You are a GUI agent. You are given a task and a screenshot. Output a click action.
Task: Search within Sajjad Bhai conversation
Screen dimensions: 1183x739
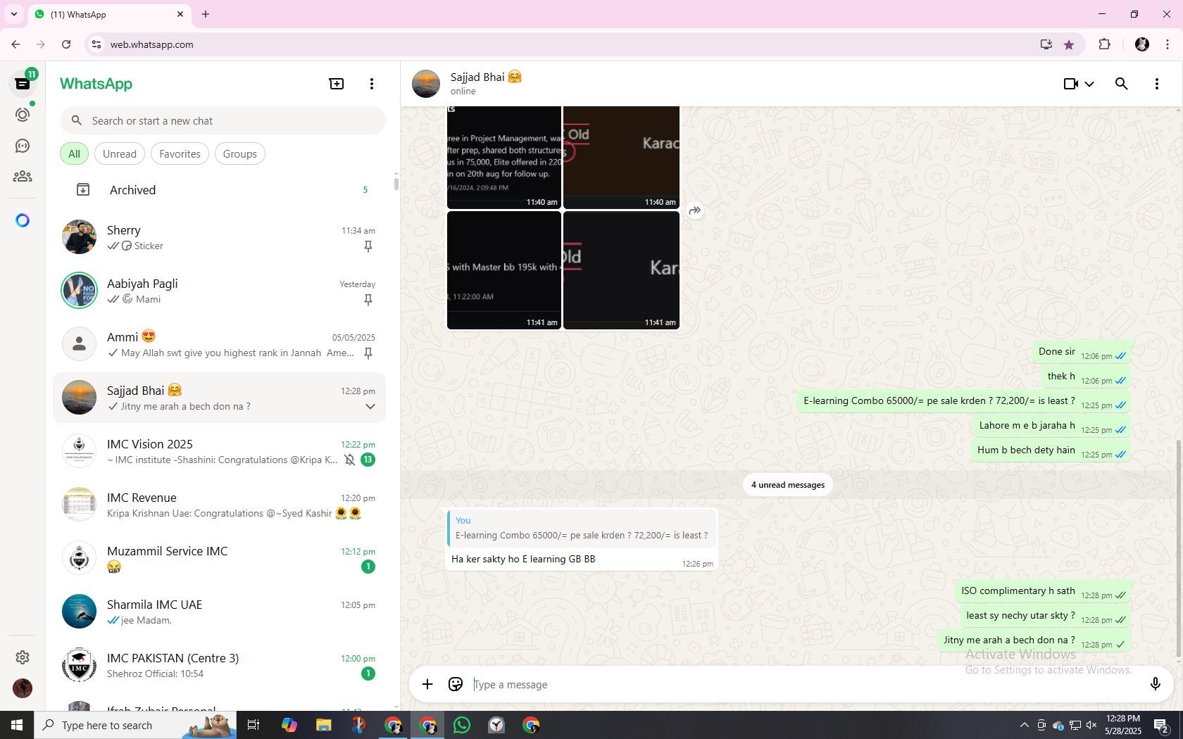pyautogui.click(x=1122, y=84)
